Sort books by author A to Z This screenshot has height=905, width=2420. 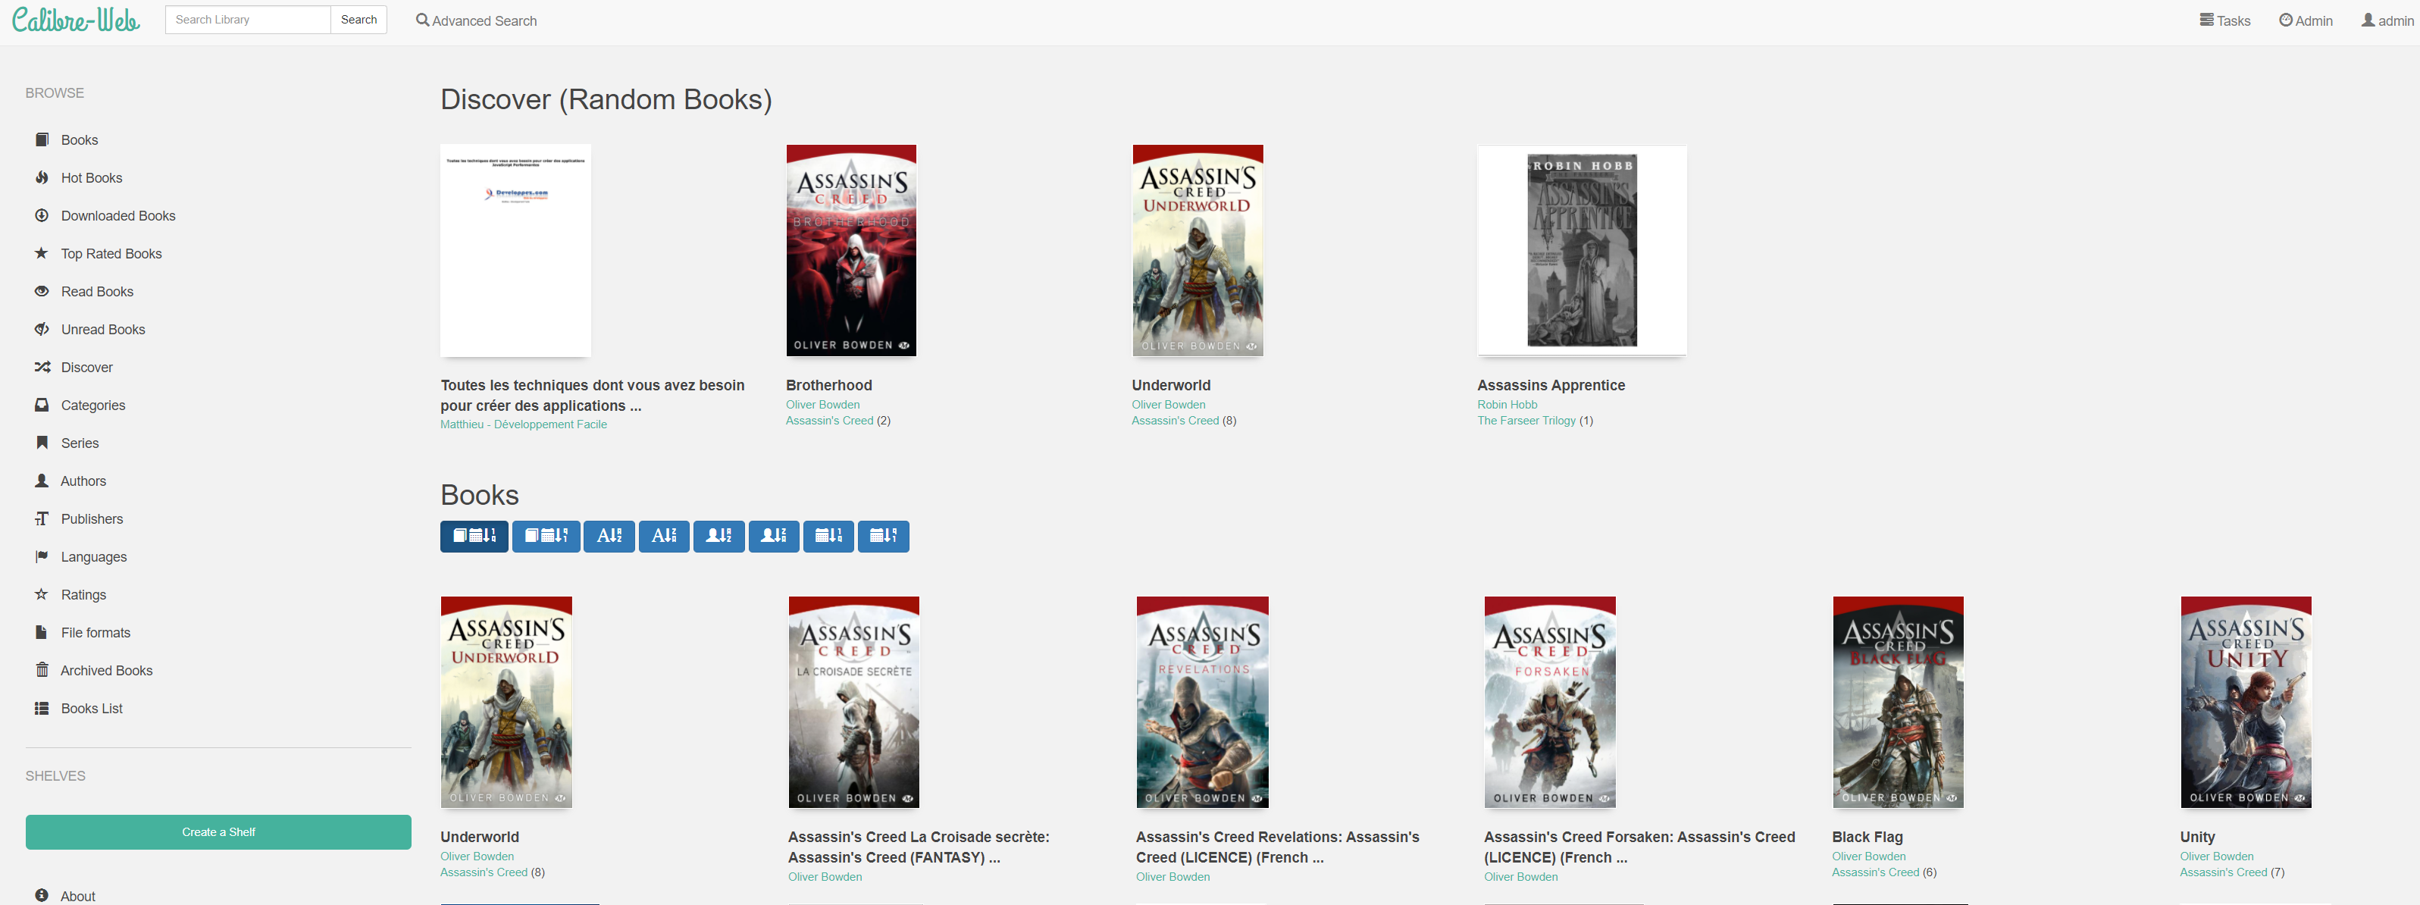click(x=718, y=536)
